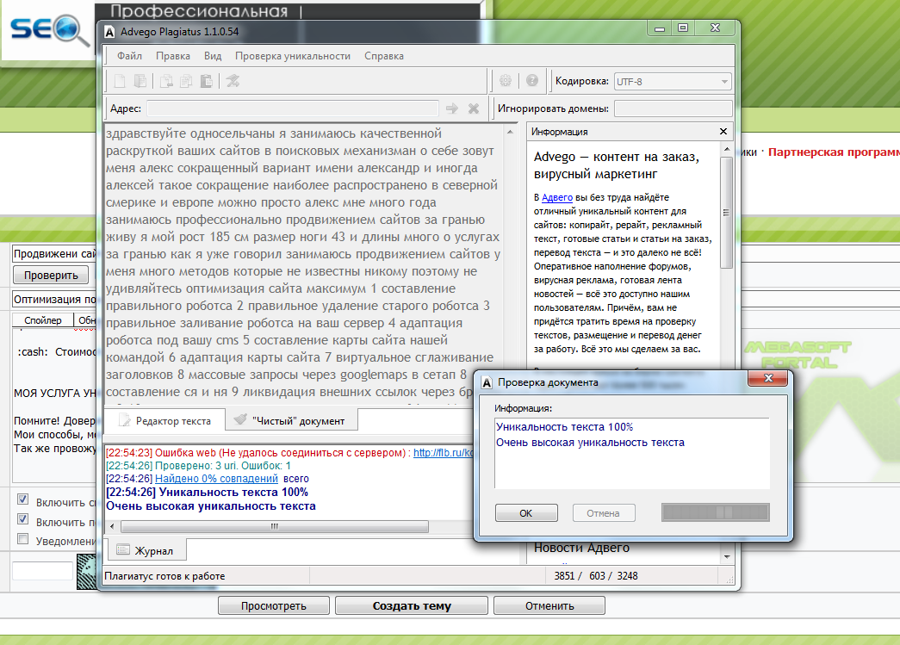Switch to the "Чистый" документ tab
Screen dimensions: 900x645
tap(291, 420)
